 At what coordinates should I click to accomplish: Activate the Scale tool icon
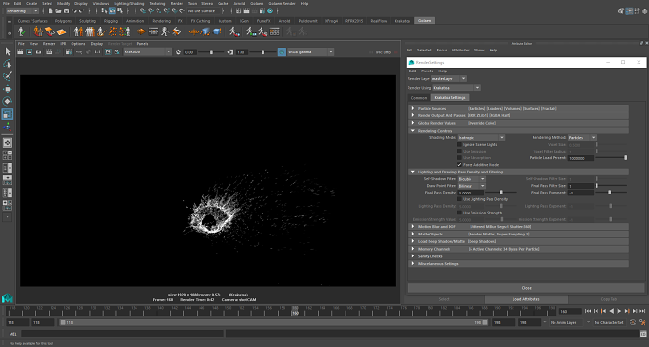pyautogui.click(x=8, y=114)
